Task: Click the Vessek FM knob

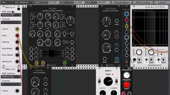Action: tap(32, 33)
